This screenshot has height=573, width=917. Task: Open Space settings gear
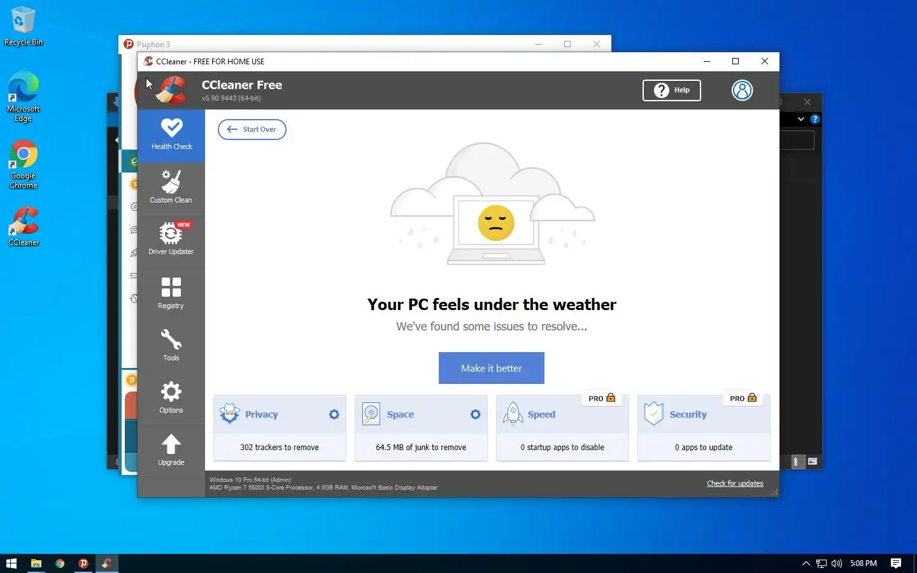pos(476,414)
